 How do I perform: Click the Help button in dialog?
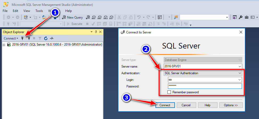(x=208, y=105)
